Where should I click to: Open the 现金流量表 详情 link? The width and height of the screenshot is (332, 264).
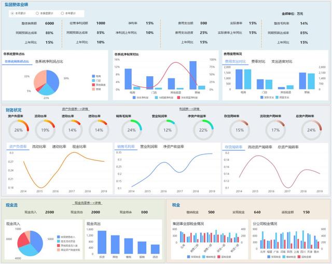(88, 203)
